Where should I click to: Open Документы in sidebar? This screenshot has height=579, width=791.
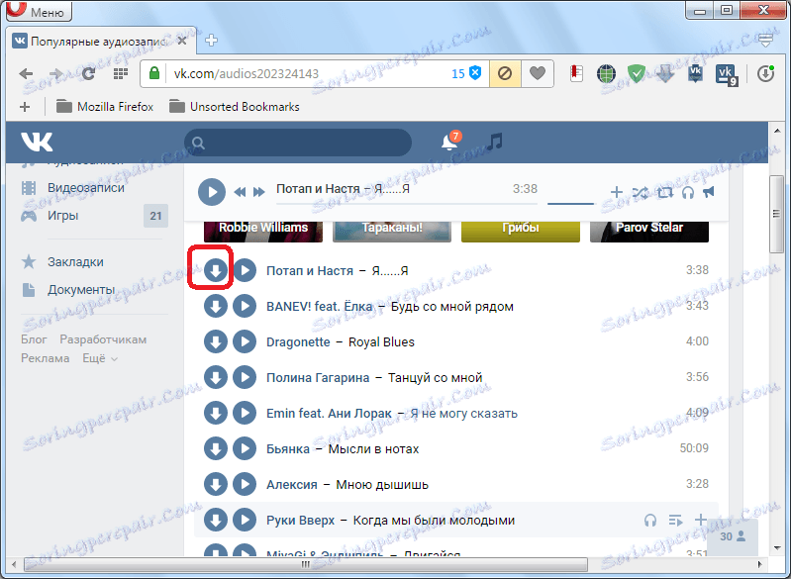tap(81, 290)
